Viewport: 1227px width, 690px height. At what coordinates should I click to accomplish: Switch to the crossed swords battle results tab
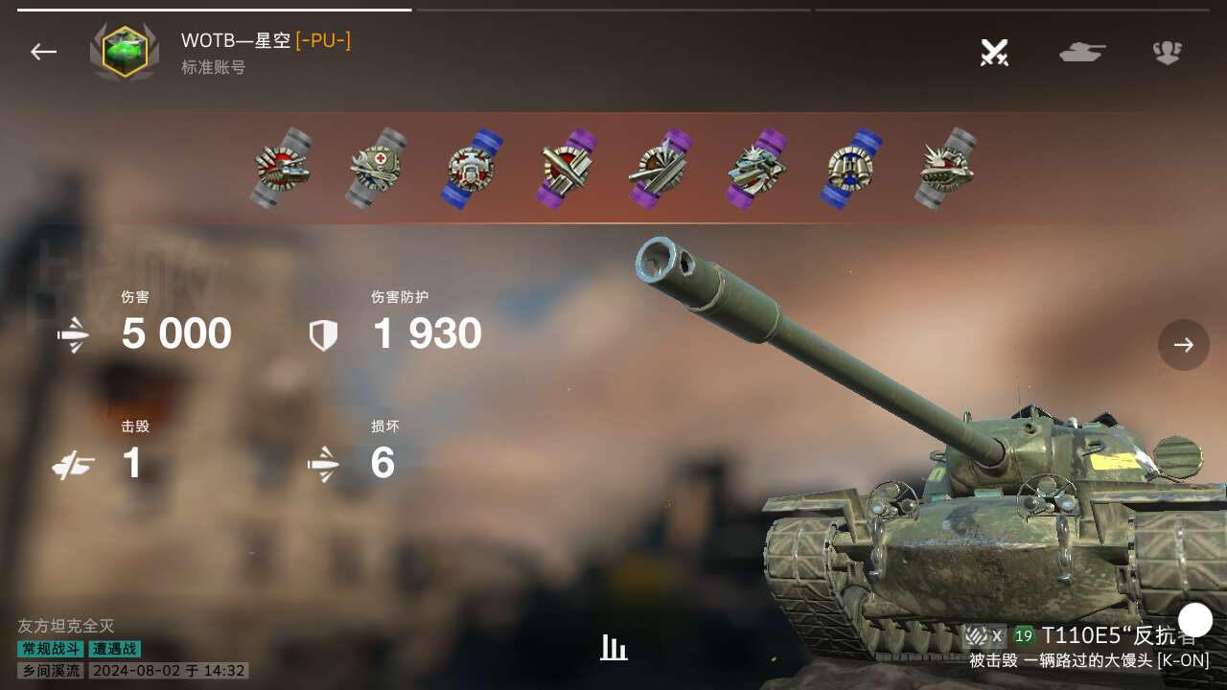(x=994, y=52)
